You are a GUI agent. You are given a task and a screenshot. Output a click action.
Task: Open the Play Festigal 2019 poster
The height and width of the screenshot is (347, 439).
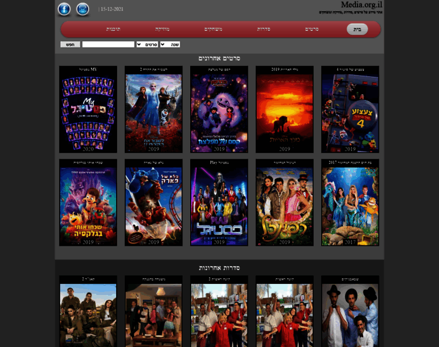pyautogui.click(x=219, y=202)
